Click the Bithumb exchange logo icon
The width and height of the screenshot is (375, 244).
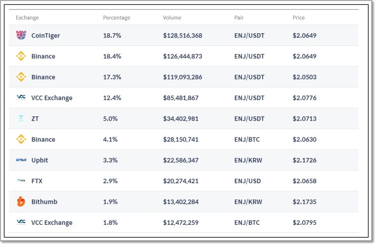(x=21, y=201)
